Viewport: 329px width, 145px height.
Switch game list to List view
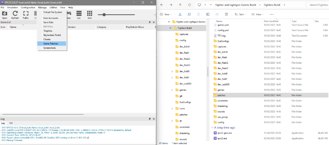79,15
